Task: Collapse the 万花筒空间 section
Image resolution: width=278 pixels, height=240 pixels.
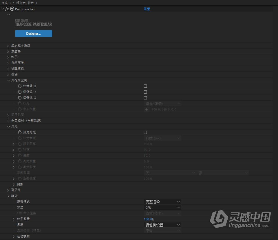Action: pos(8,80)
